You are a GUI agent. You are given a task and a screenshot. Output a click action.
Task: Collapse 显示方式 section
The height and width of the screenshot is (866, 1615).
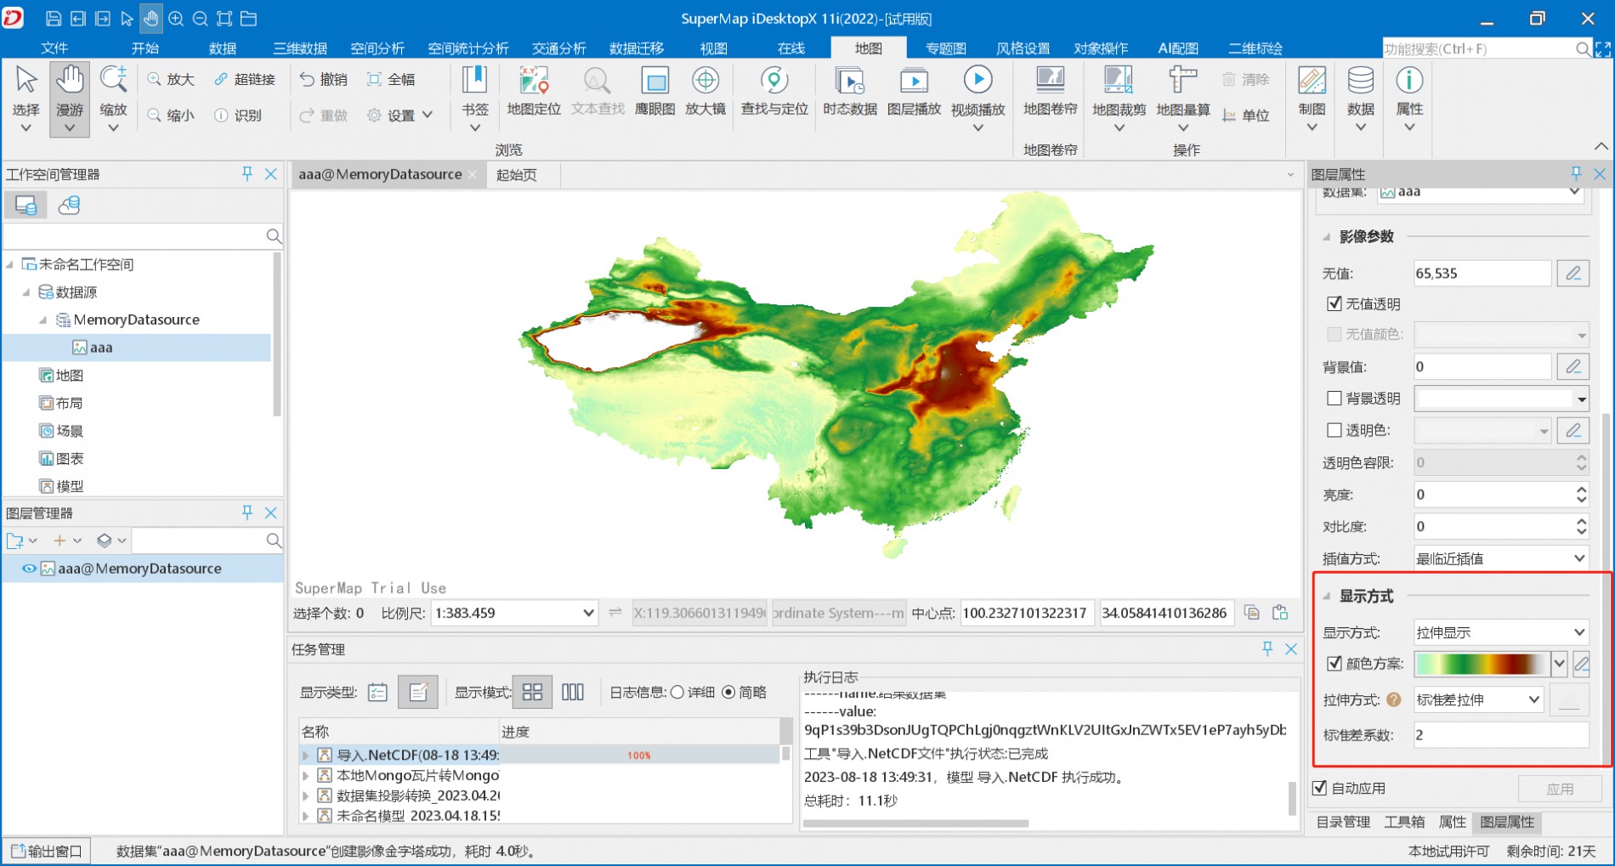tap(1327, 596)
